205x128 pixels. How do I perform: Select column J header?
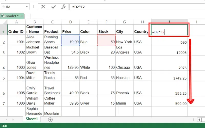196,22
